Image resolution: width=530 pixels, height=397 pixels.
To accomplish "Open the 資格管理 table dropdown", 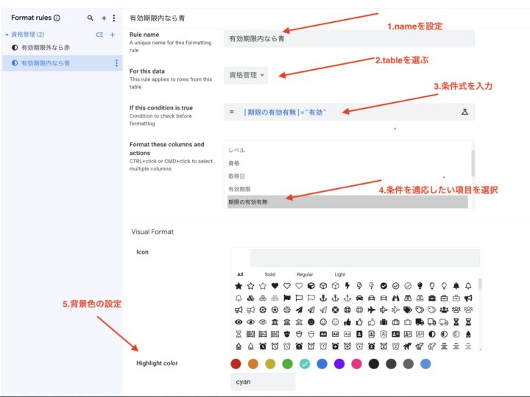I will [x=247, y=75].
